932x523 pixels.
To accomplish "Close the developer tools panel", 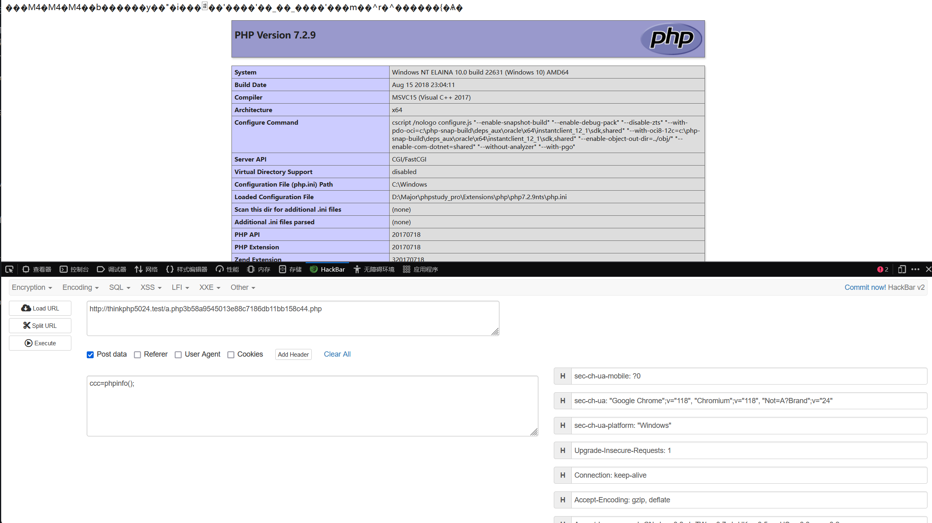I will (x=928, y=269).
